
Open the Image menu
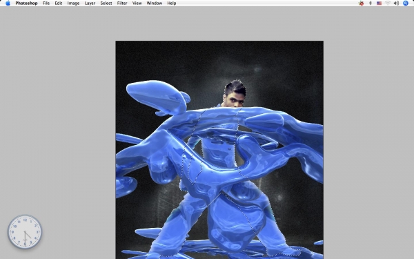coord(73,3)
